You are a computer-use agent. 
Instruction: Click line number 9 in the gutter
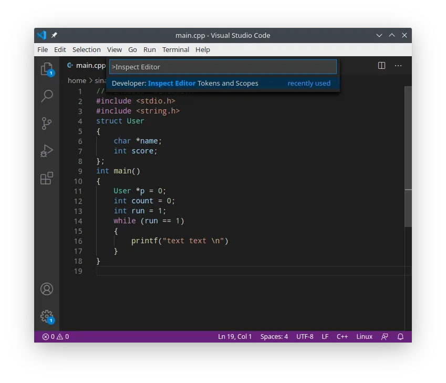pos(80,171)
